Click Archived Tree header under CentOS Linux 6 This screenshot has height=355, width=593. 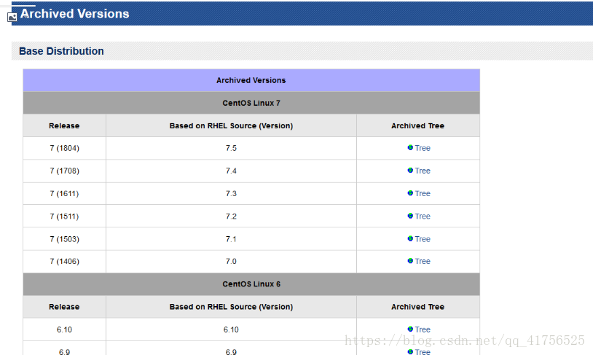(418, 307)
